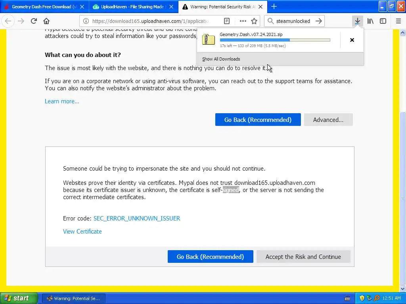
Task: Click the on-screen keyboard tray icon
Action: click(x=347, y=298)
